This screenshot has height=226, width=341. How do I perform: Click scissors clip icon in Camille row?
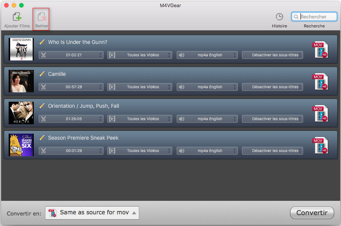point(43,87)
